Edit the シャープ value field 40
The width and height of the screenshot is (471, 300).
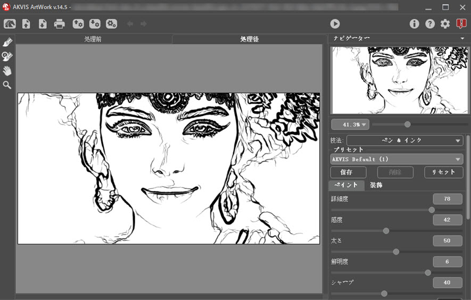[x=447, y=282]
